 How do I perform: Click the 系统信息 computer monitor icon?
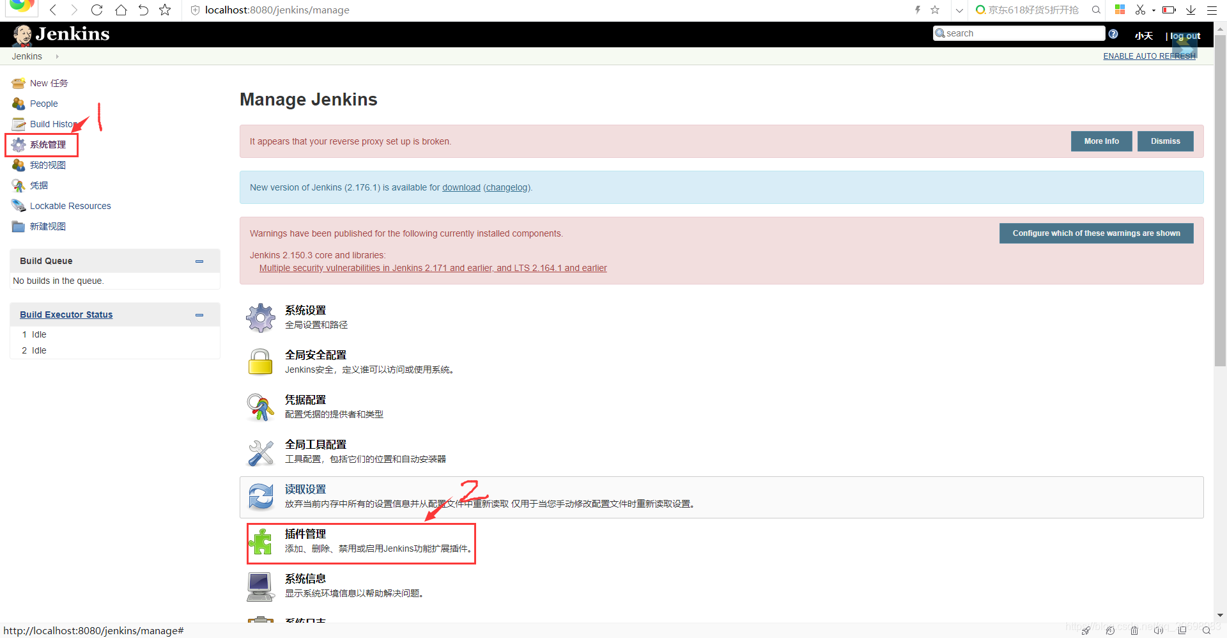tap(261, 586)
